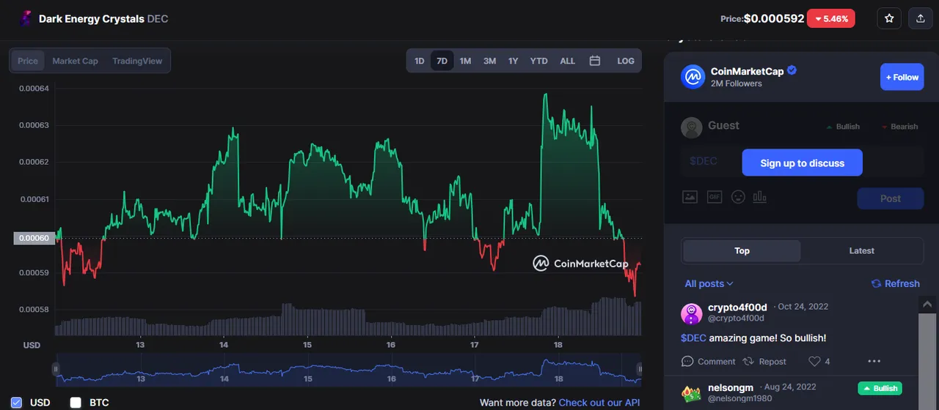Set chart range to 1M

[x=465, y=61]
